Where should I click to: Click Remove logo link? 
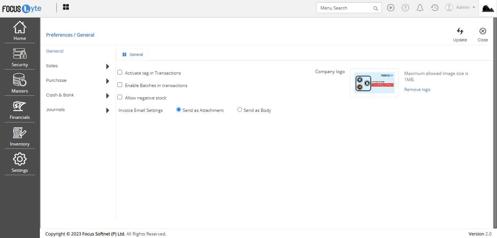click(417, 90)
